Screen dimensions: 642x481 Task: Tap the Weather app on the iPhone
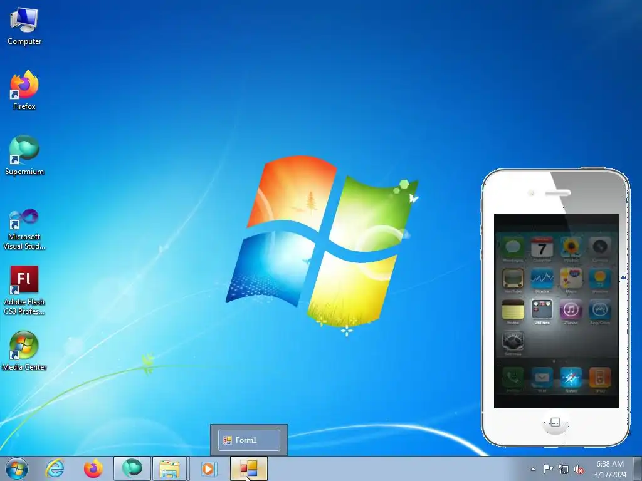(x=600, y=279)
